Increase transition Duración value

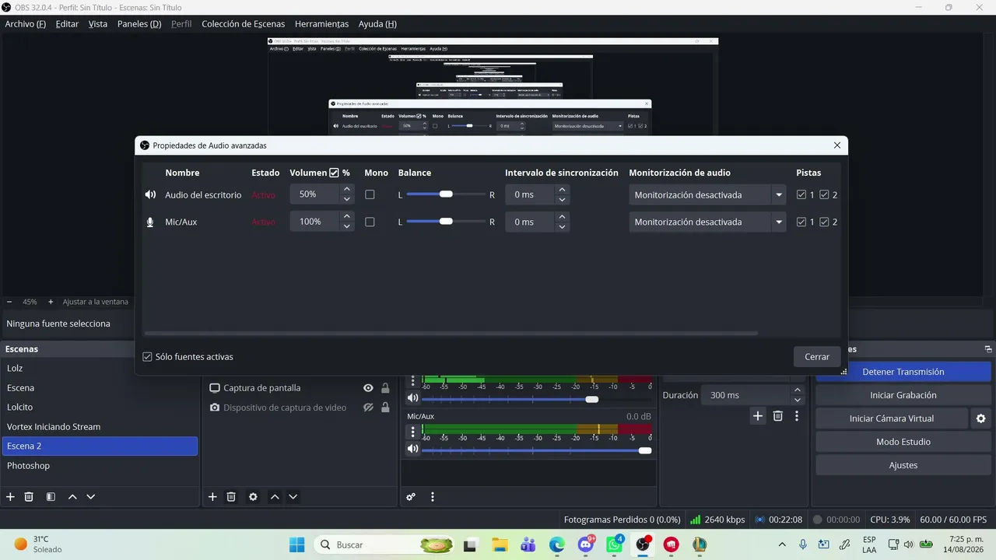click(797, 390)
